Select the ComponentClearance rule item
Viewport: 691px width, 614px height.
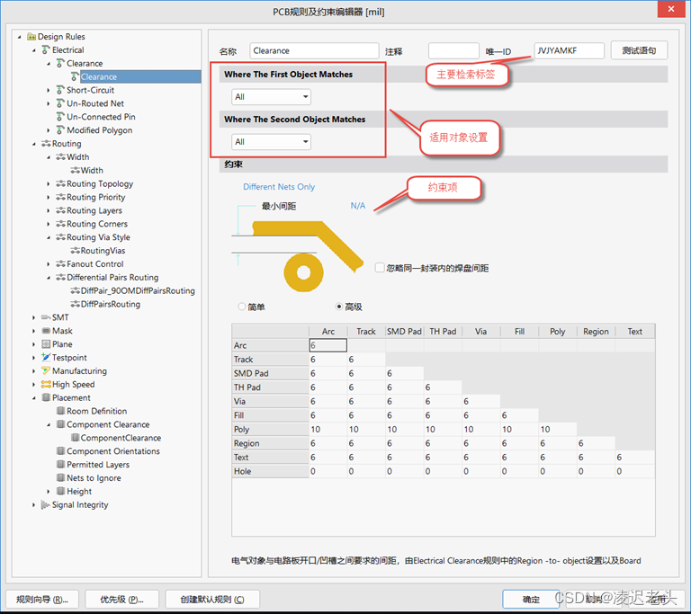(121, 438)
